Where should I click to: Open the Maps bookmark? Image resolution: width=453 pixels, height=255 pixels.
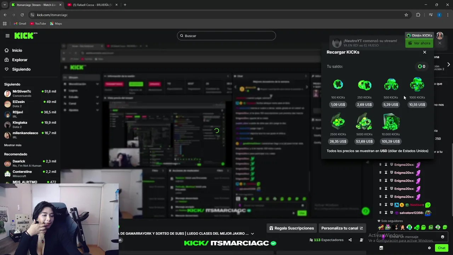click(56, 24)
